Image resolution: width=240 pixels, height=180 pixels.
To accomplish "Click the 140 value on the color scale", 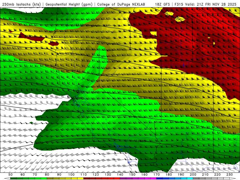I will click(120, 175).
